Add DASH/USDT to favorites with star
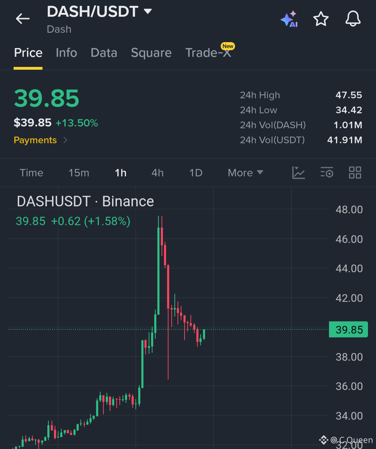 pos(321,18)
